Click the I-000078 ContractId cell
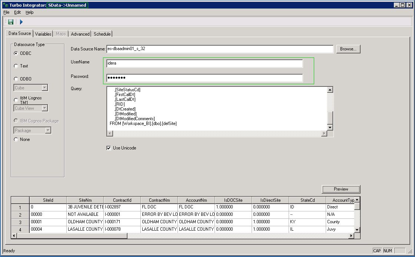The width and height of the screenshot is (415, 257). [x=122, y=229]
